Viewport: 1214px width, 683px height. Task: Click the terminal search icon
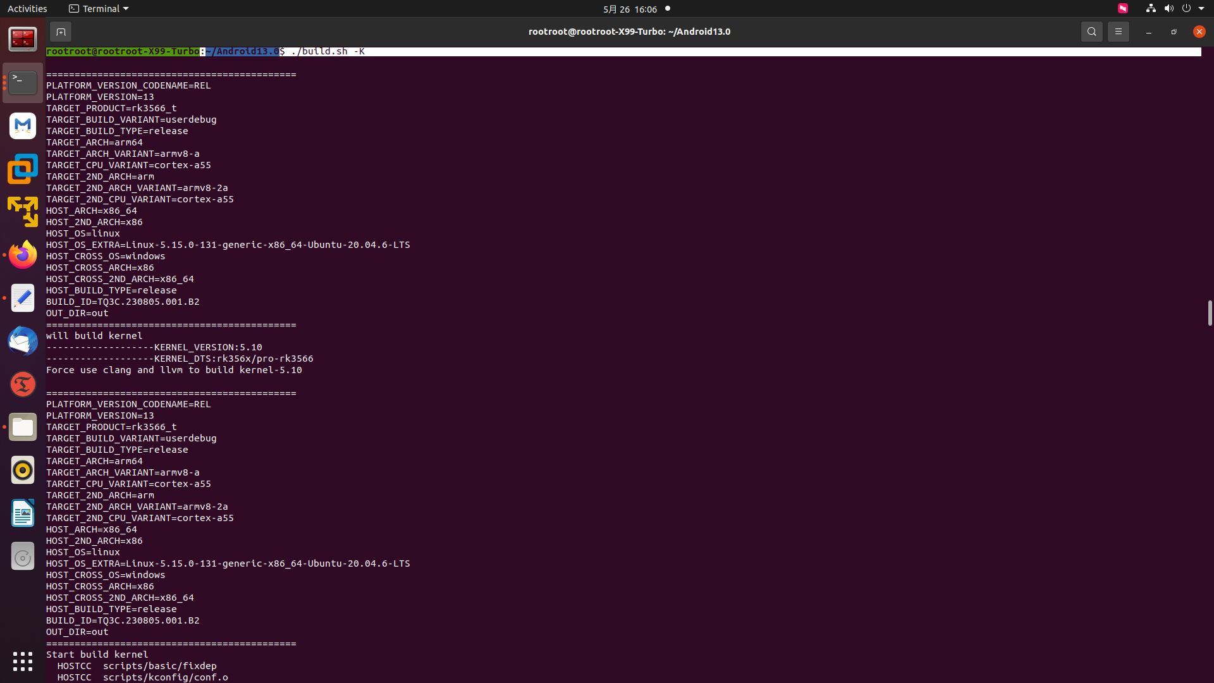[1091, 32]
